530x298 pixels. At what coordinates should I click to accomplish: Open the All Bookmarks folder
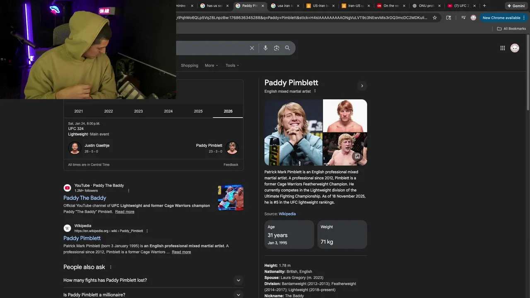pyautogui.click(x=511, y=29)
